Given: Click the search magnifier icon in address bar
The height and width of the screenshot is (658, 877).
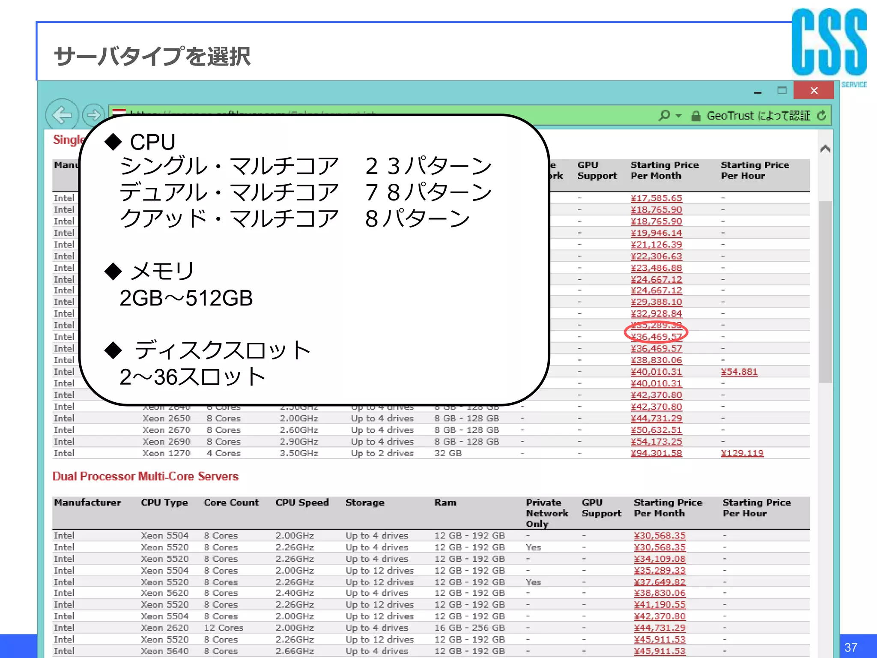Looking at the screenshot, I should [x=664, y=115].
